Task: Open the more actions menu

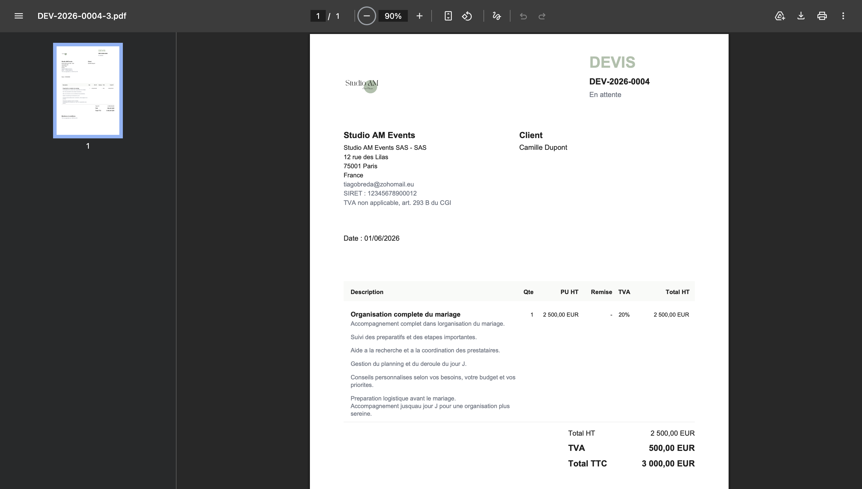Action: coord(843,16)
